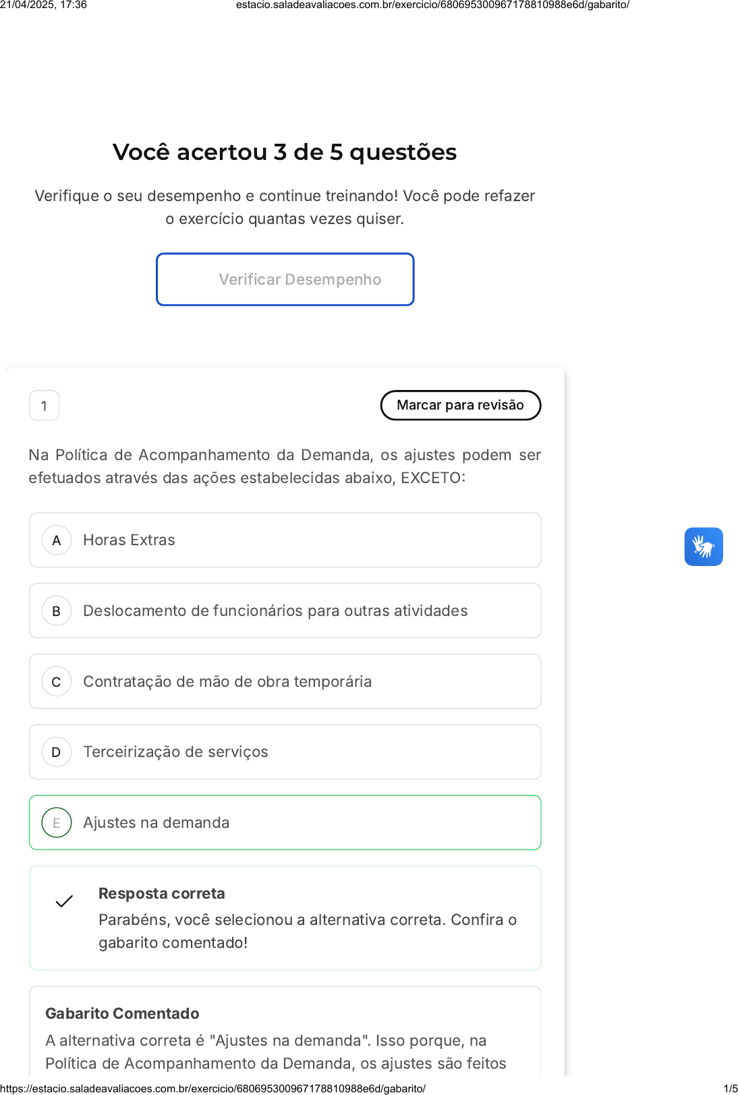Click the Deslocamento de funcionários answer text
This screenshot has width=738, height=1095.
(x=275, y=611)
